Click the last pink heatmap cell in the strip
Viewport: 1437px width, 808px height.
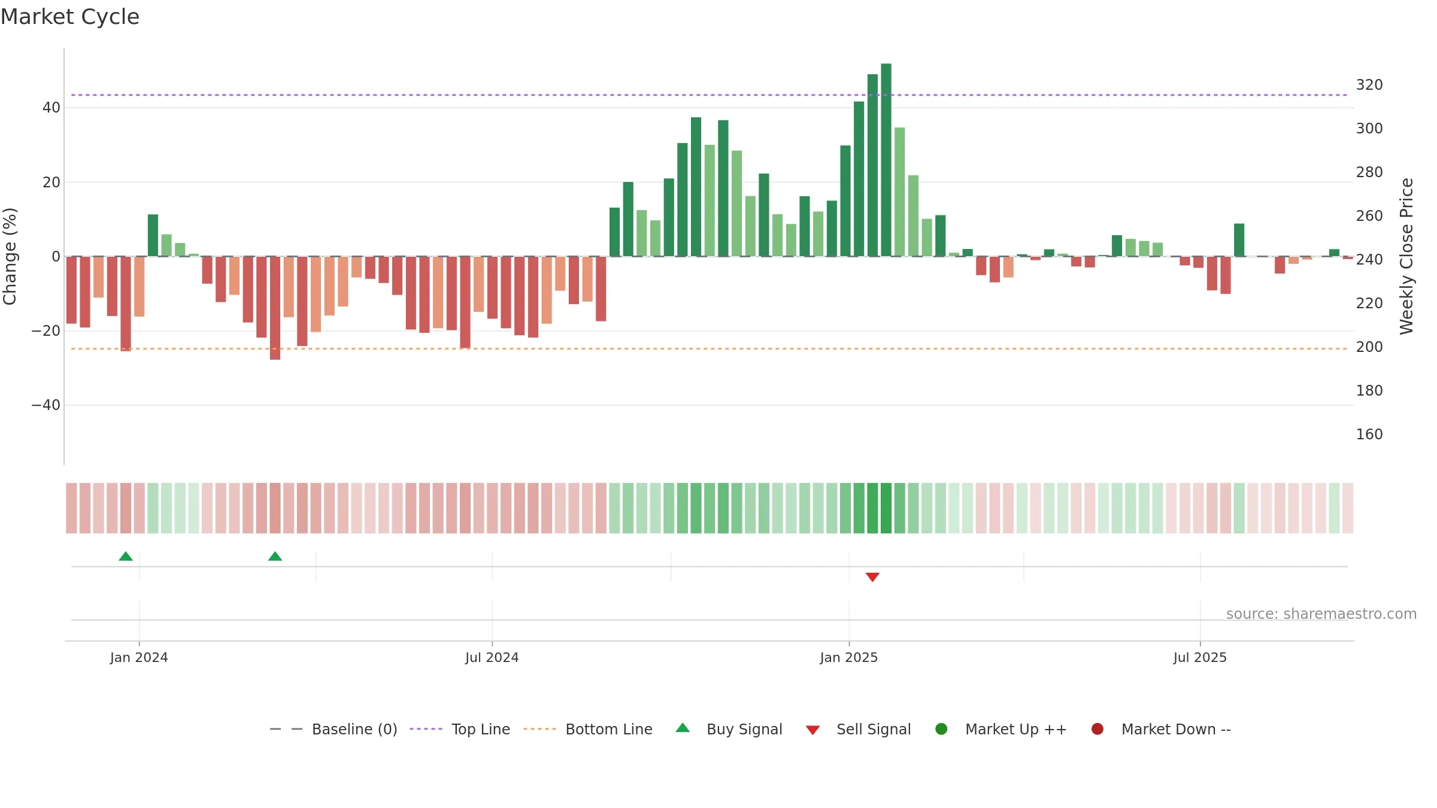[x=1348, y=508]
